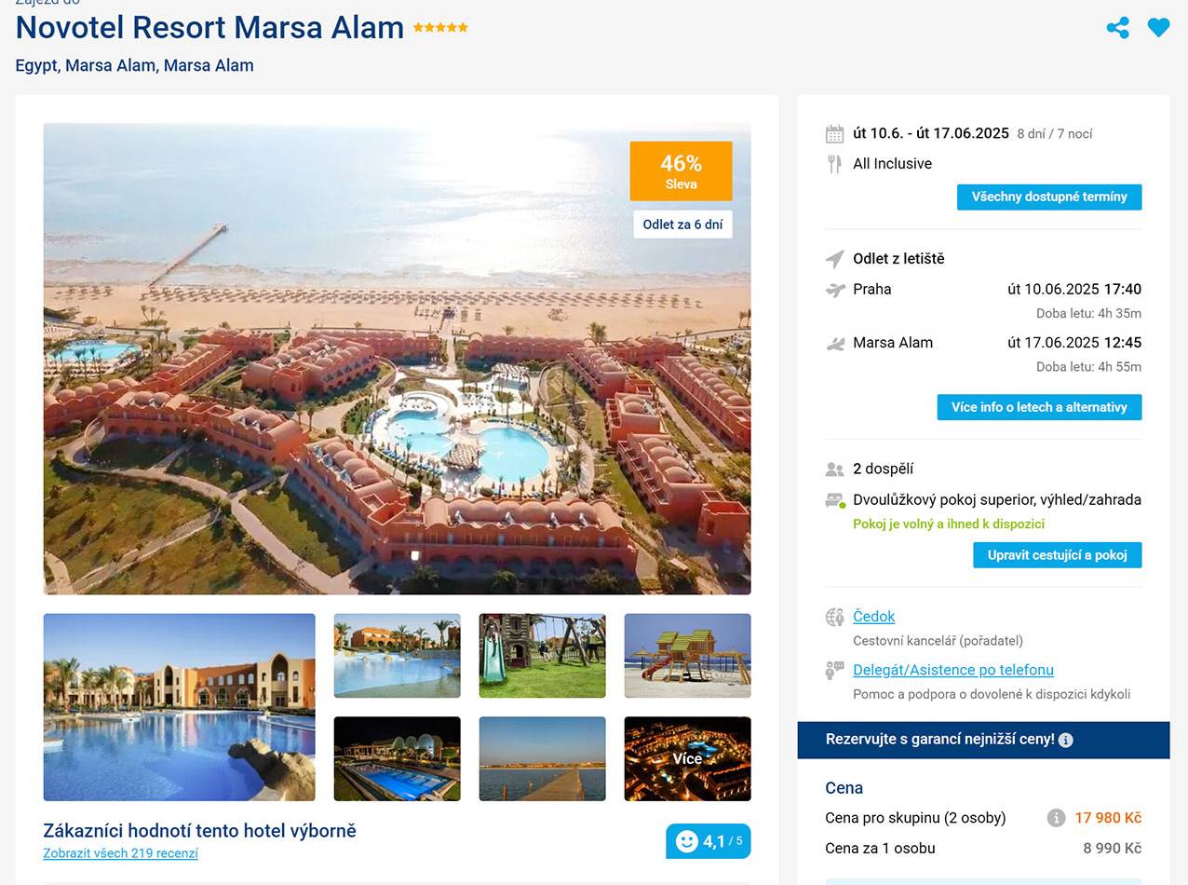
Task: Click the calendar icon by travel dates
Action: pyautogui.click(x=834, y=133)
